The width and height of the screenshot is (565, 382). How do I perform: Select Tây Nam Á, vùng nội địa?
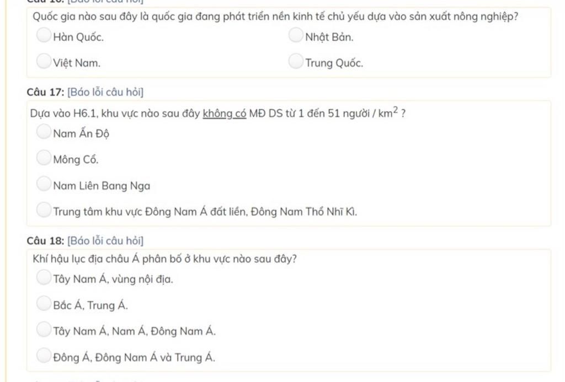point(44,278)
